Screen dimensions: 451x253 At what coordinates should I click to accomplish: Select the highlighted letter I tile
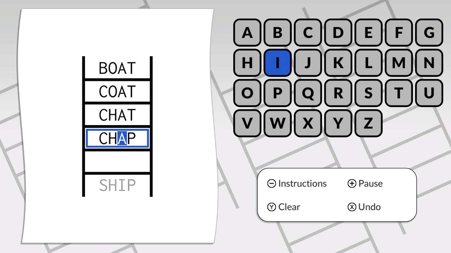[x=278, y=63]
